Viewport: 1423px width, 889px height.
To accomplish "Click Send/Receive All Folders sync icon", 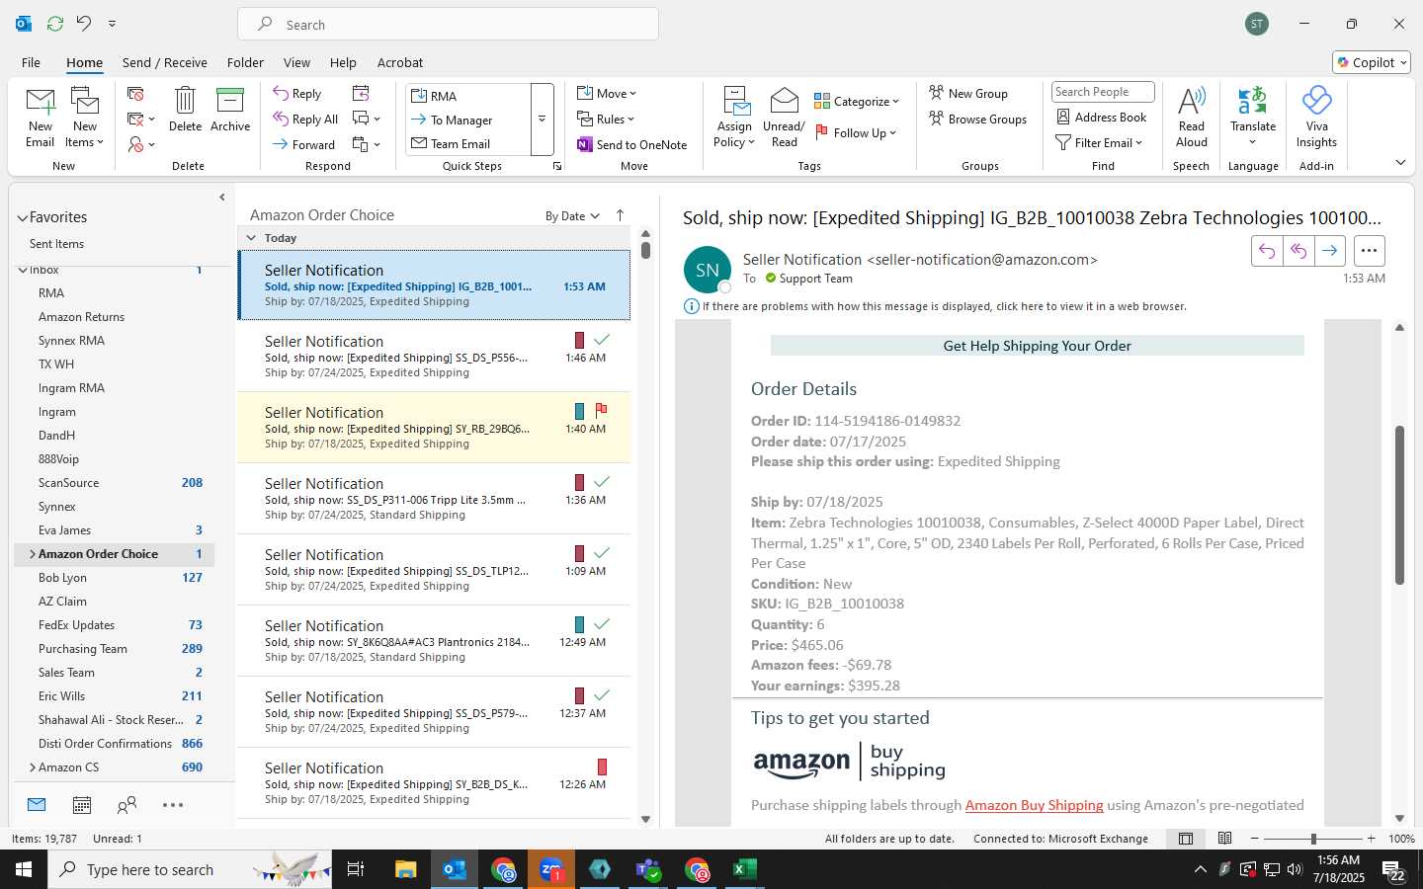I will tap(55, 23).
